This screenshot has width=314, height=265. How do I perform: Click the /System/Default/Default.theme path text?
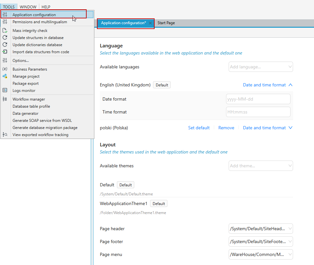pyautogui.click(x=126, y=194)
